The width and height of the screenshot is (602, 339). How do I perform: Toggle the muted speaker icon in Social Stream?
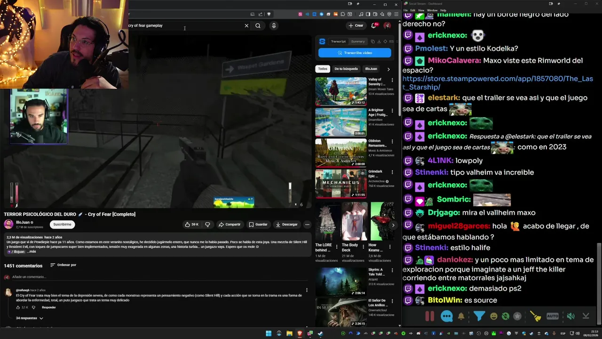[570, 316]
